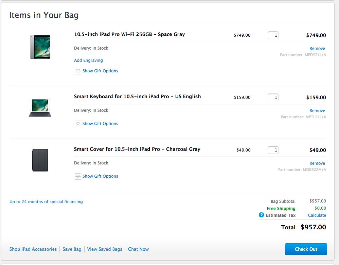Click the part number MPTL2LL/A text
This screenshot has width=339, height=265.
coord(303,117)
